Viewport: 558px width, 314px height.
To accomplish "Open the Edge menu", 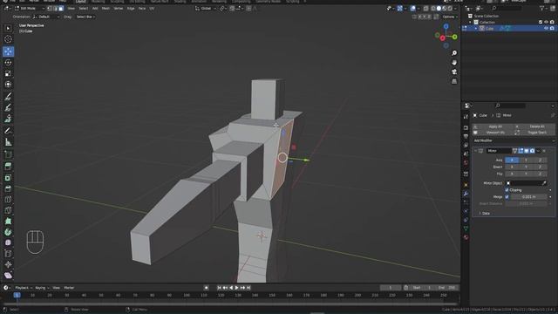I will [x=131, y=8].
